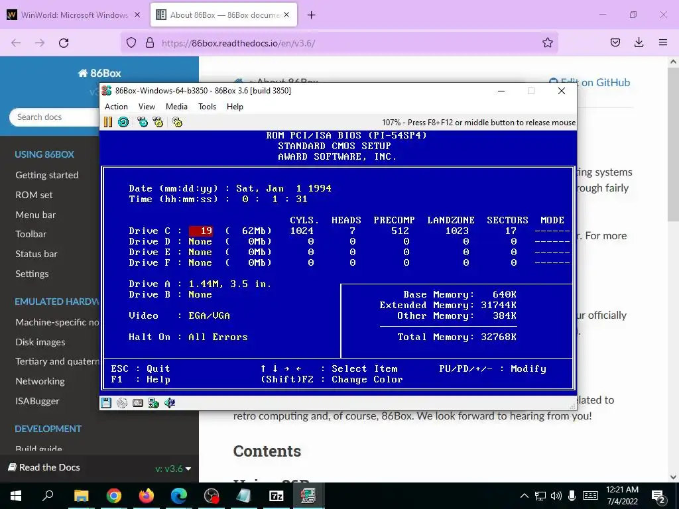
Task: Click the Drive C type value 19
Action: tap(201, 231)
